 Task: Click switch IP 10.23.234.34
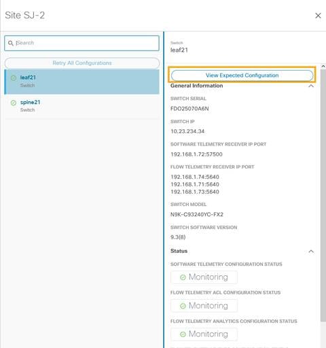187,131
